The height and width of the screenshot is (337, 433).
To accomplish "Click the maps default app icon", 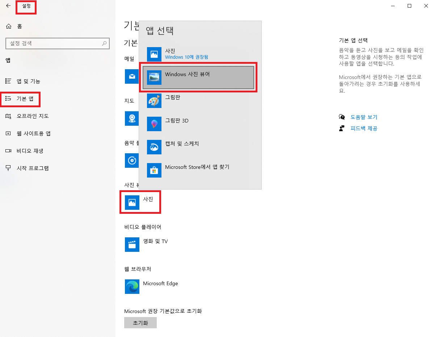I will pos(132,118).
